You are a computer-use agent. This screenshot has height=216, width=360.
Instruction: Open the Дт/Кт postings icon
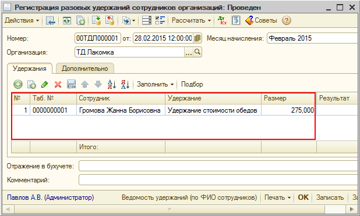pyautogui.click(x=223, y=20)
